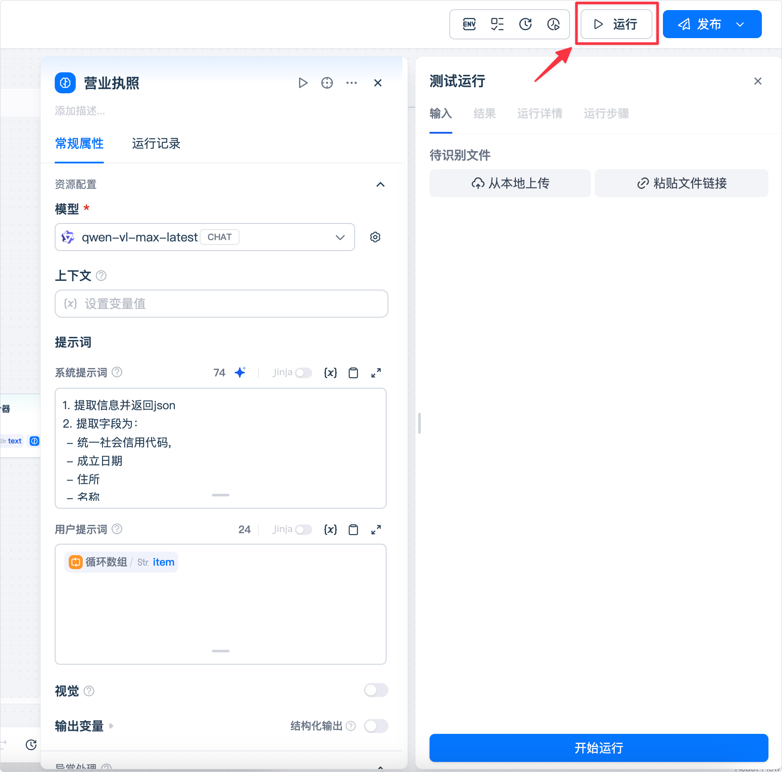Viewport: 782px width, 772px height.
Task: Click the checklist icon in top toolbar
Action: [x=497, y=24]
